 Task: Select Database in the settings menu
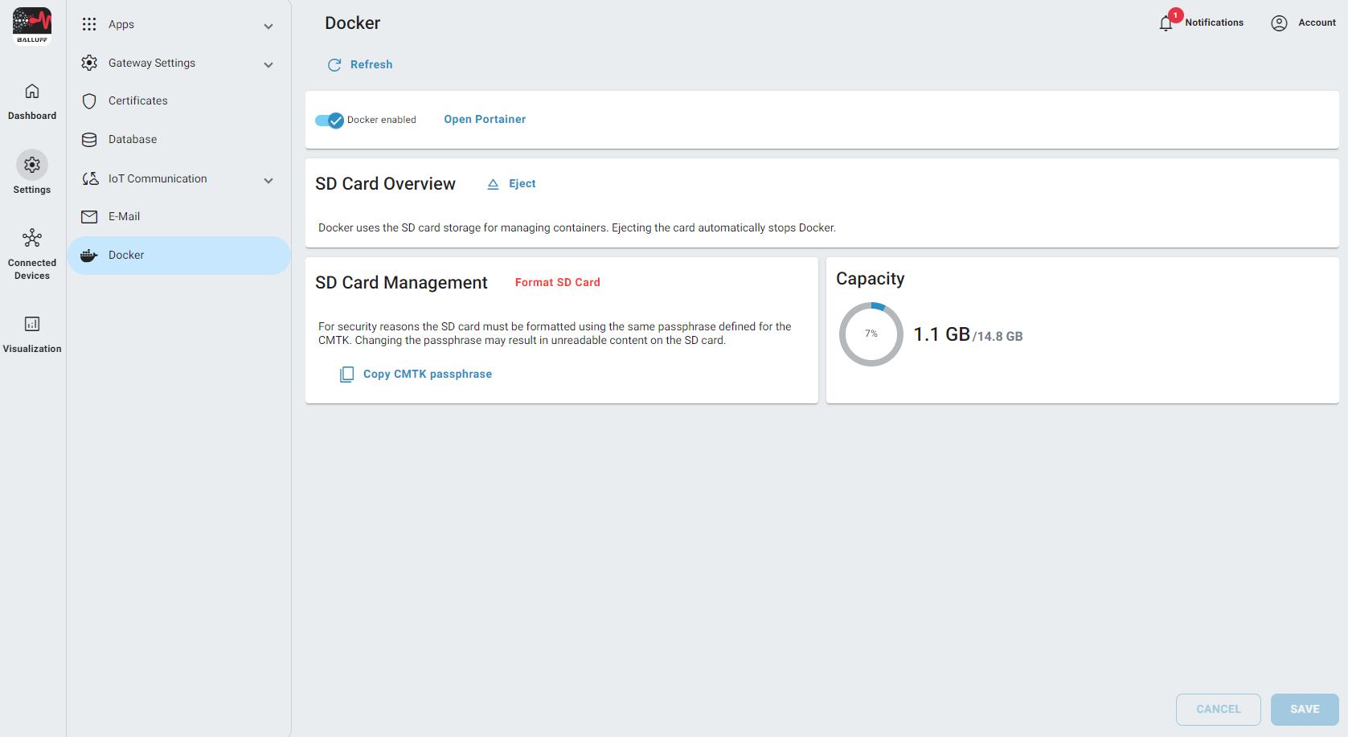(x=133, y=140)
